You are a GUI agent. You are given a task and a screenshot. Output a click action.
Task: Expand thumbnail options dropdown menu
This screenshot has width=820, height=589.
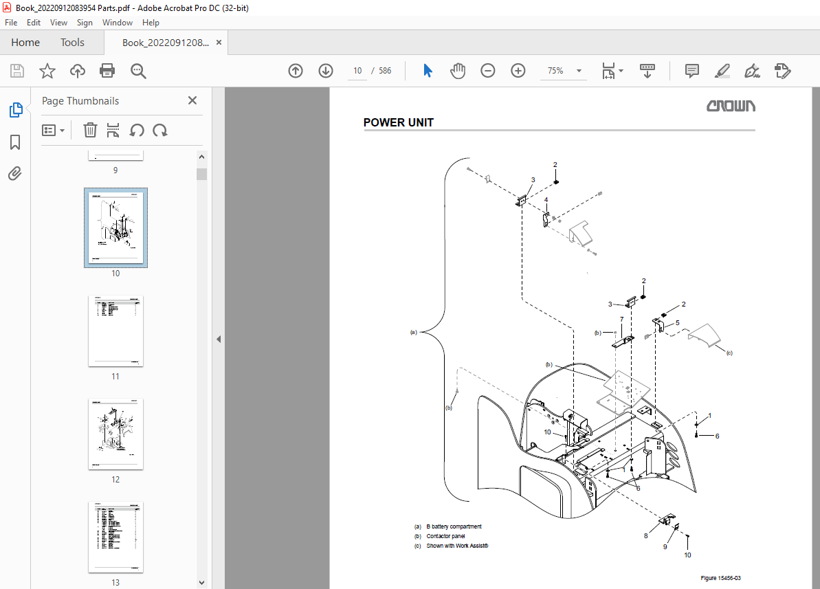tap(54, 130)
